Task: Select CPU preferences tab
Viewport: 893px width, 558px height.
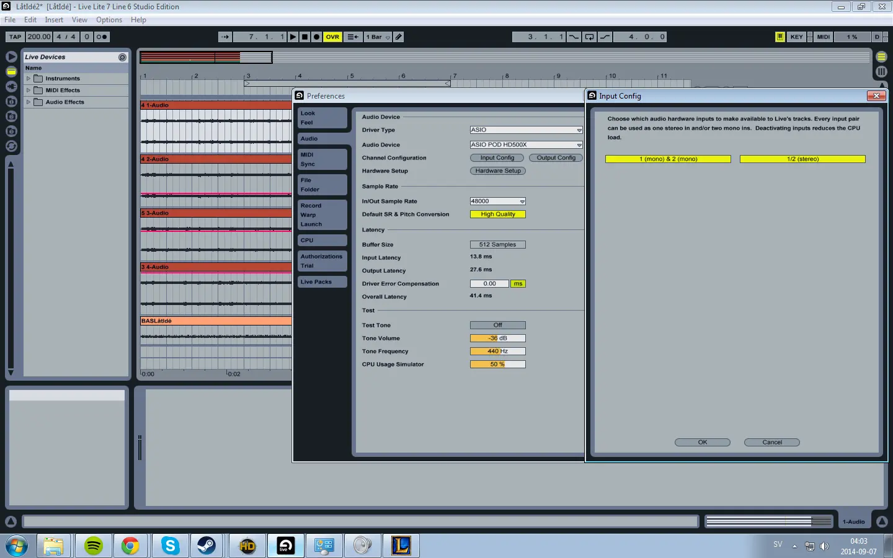Action: coord(322,240)
